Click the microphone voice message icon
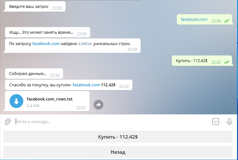 coord(229,122)
